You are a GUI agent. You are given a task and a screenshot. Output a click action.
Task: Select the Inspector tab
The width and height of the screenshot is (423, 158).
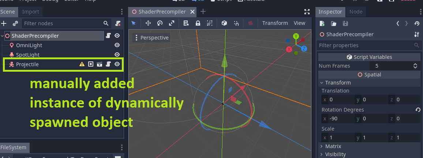330,12
